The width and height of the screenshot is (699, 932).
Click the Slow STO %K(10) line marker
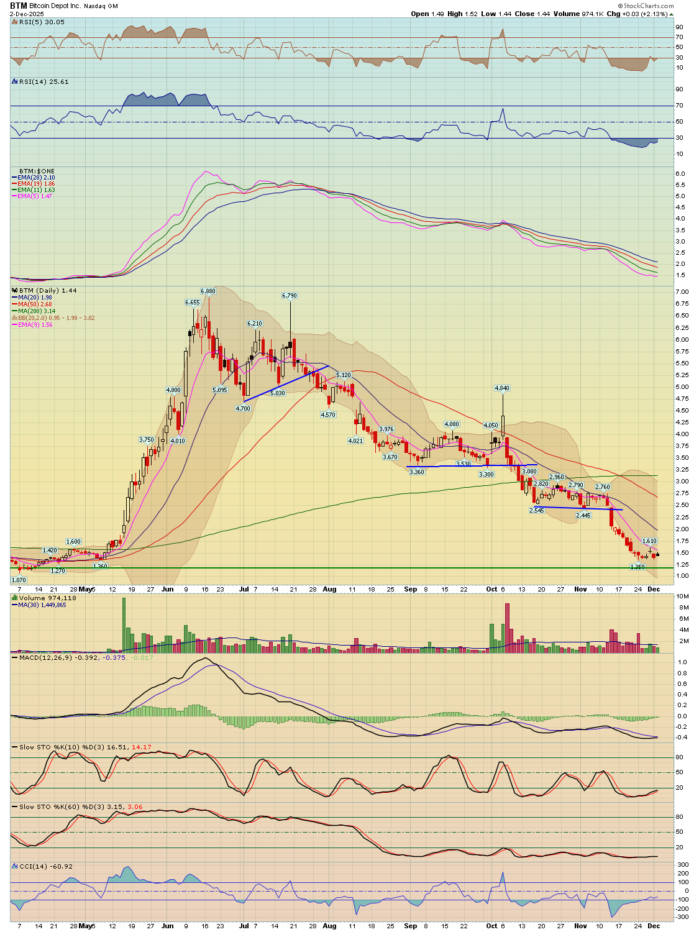click(x=15, y=747)
